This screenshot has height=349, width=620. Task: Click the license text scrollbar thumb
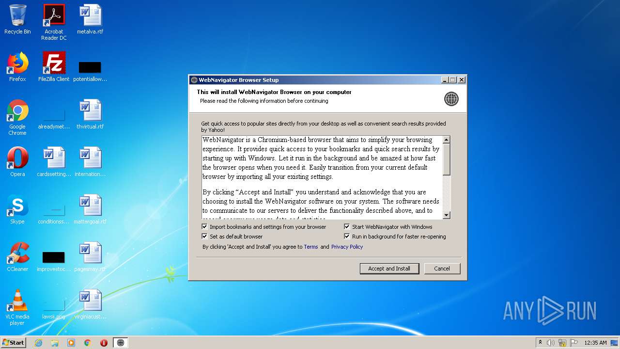tap(447, 159)
